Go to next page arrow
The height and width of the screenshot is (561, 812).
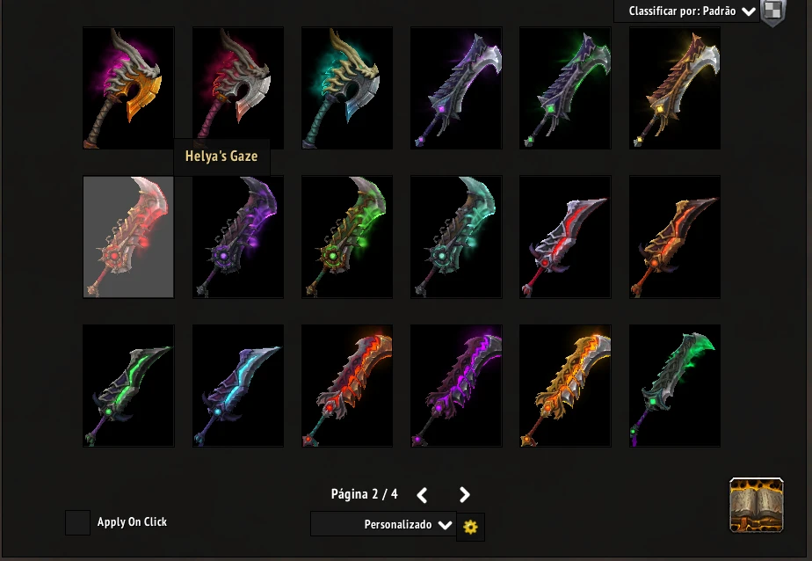click(x=465, y=495)
